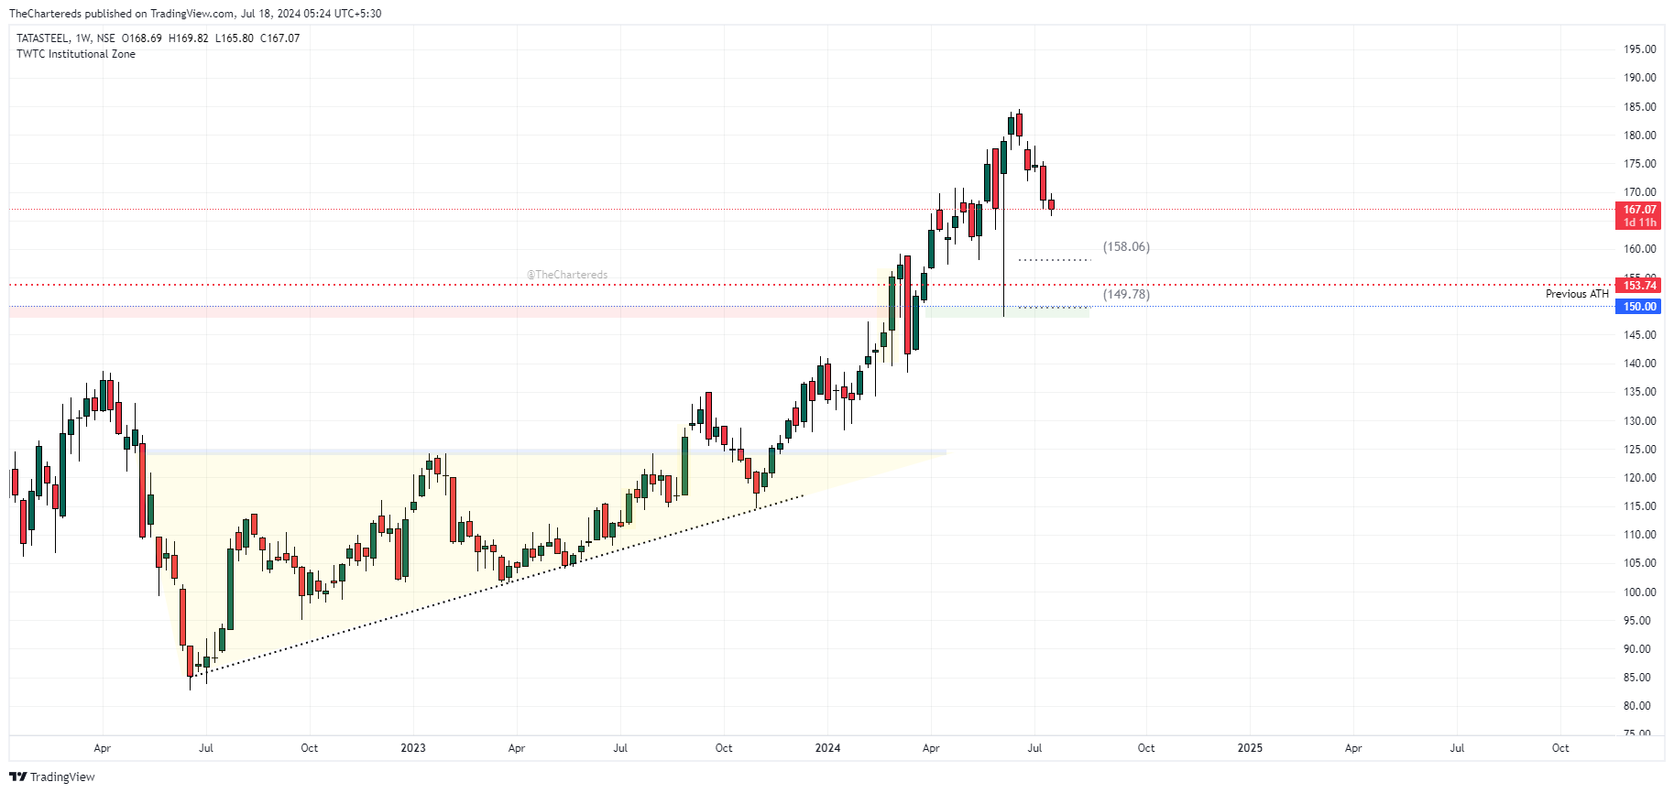The height and width of the screenshot is (793, 1674).
Task: Click the H169.82 high value in header
Action: [188, 38]
